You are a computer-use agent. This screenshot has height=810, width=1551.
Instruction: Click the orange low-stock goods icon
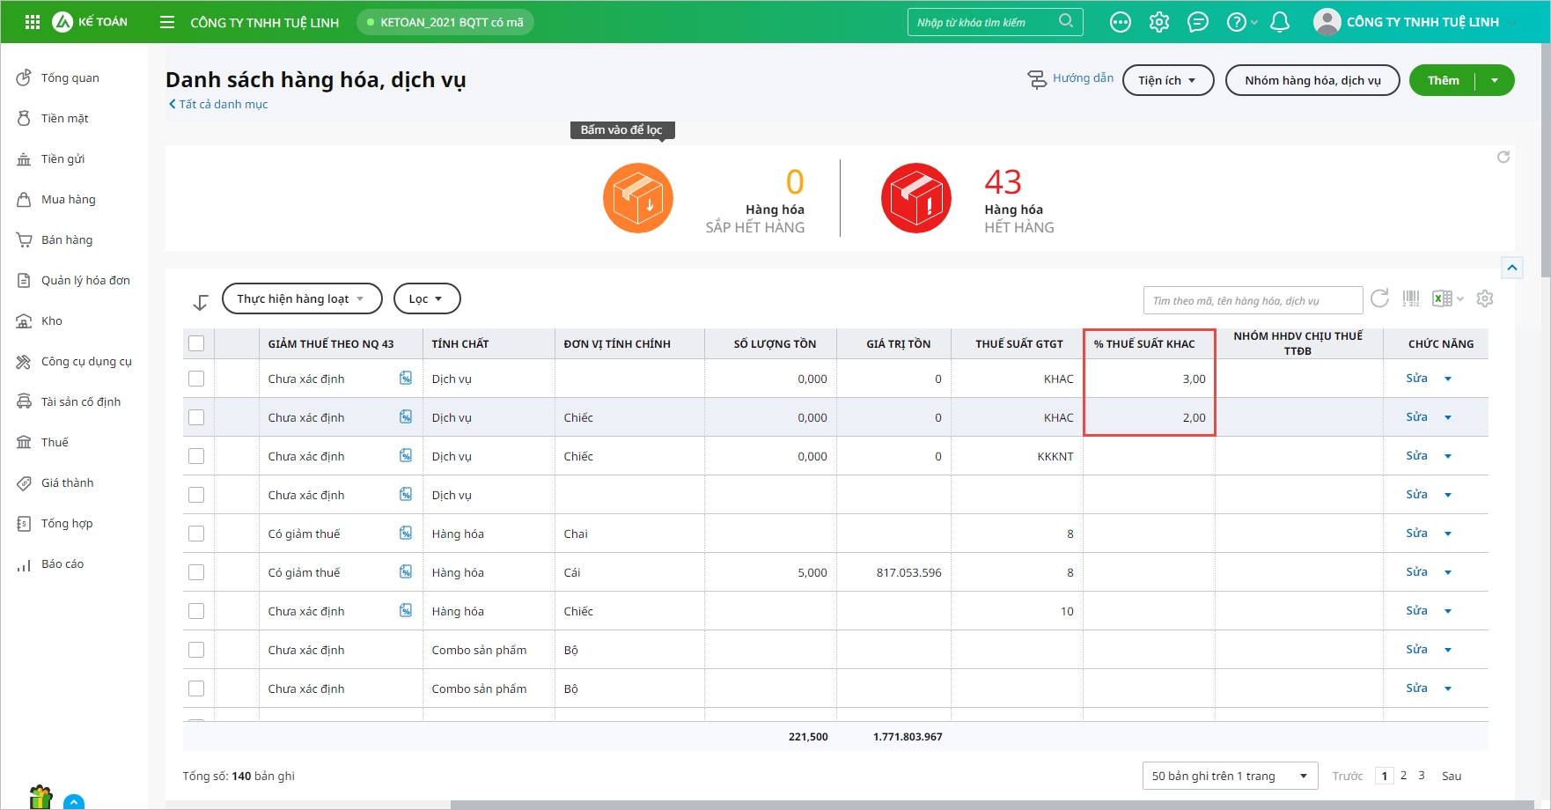(638, 198)
